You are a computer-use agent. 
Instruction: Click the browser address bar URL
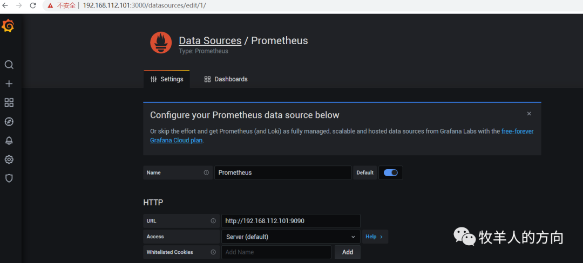coord(144,6)
